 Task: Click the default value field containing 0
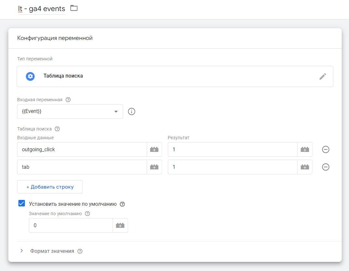pos(71,226)
